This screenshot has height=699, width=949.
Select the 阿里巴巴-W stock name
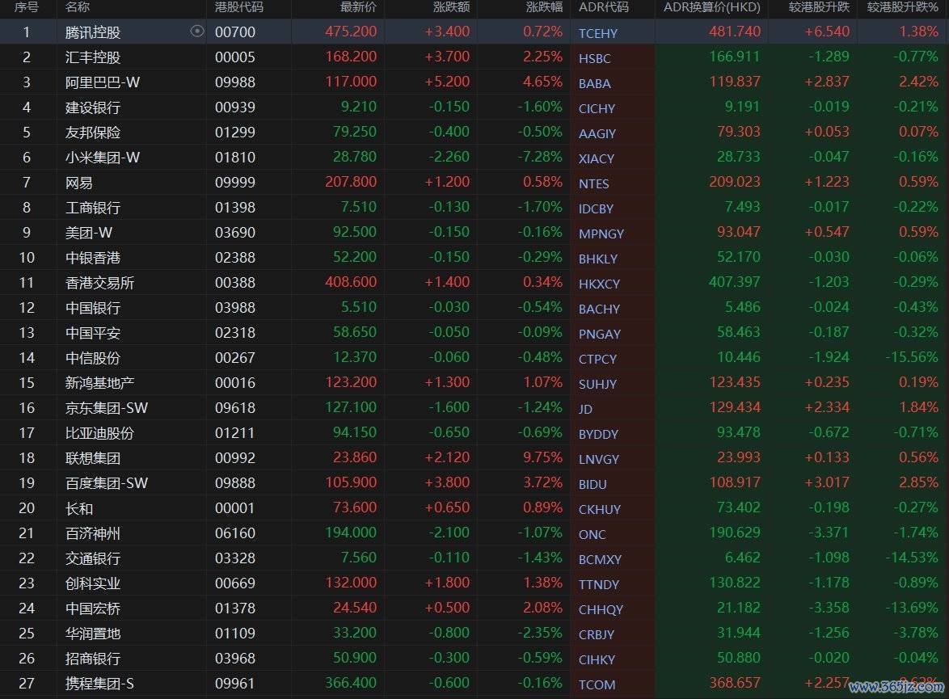[x=103, y=82]
